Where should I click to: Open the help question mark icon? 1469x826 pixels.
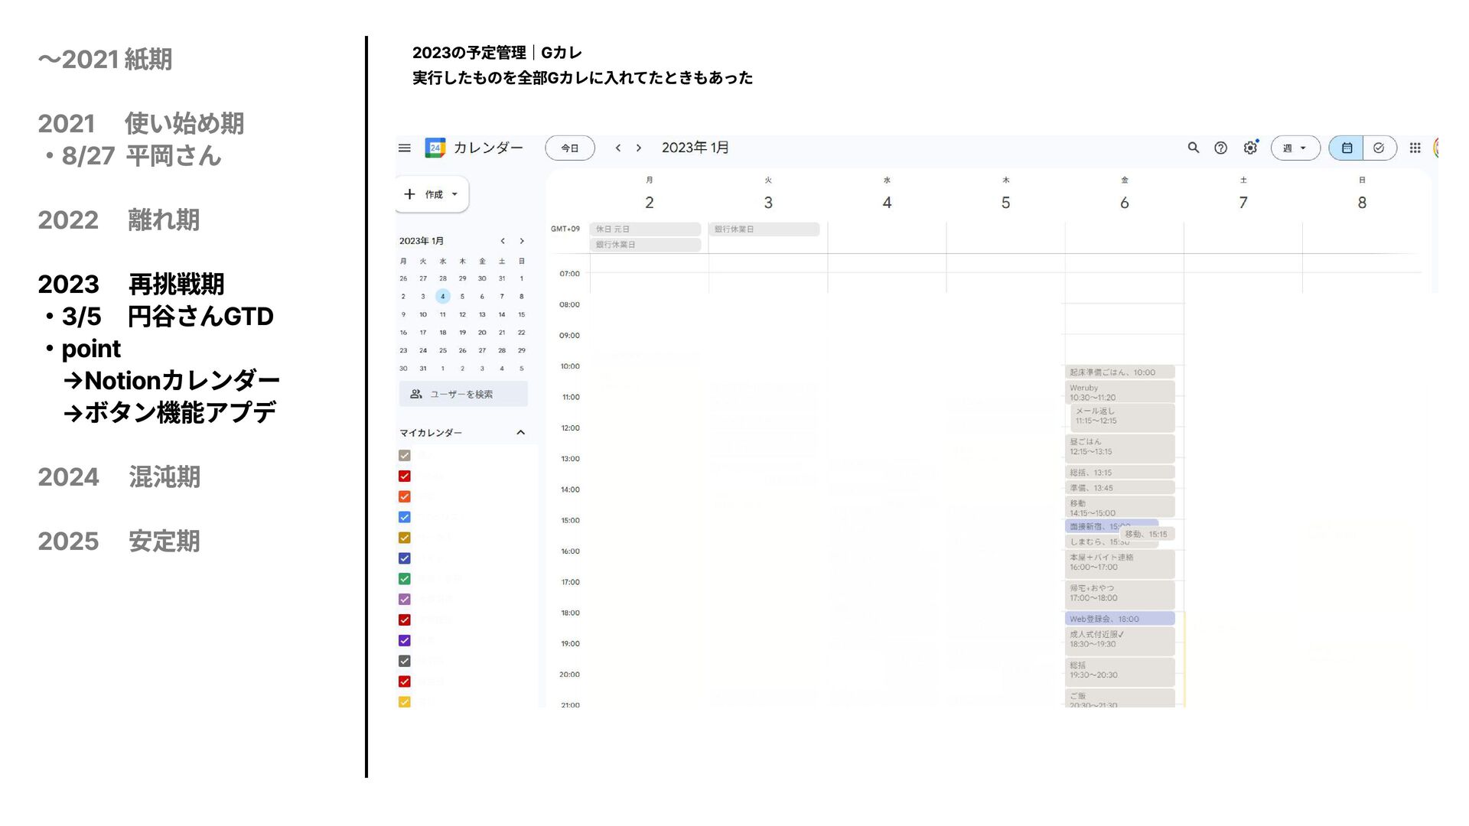pos(1221,148)
